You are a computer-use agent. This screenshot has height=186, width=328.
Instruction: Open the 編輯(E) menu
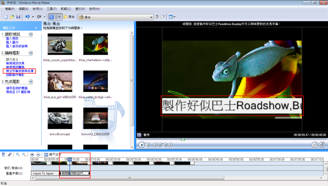23,9
